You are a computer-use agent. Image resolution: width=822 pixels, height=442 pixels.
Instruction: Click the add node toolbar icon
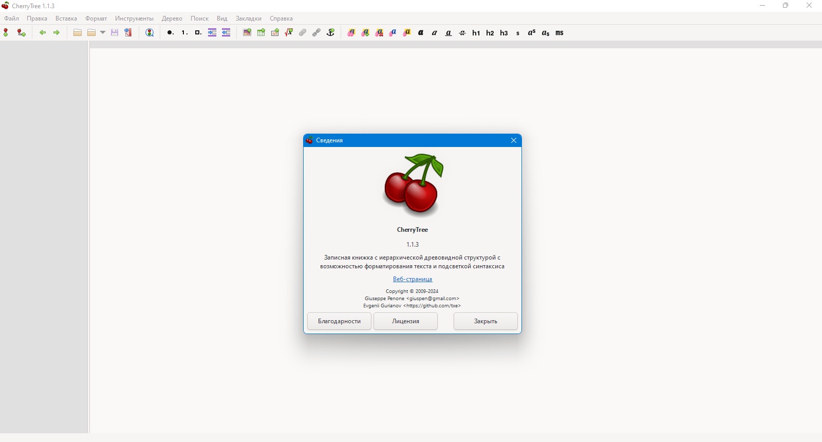coord(6,32)
